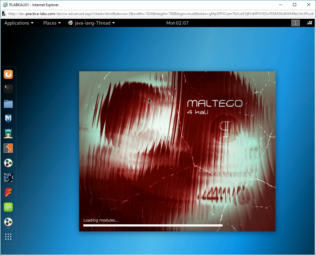Launch BeEF bull icon in dock
Image resolution: width=316 pixels, height=256 pixels.
click(x=8, y=178)
